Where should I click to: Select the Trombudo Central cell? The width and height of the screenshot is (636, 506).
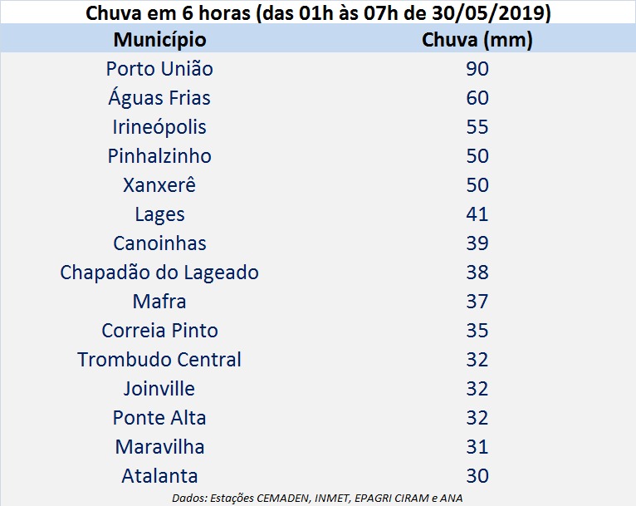[159, 360]
